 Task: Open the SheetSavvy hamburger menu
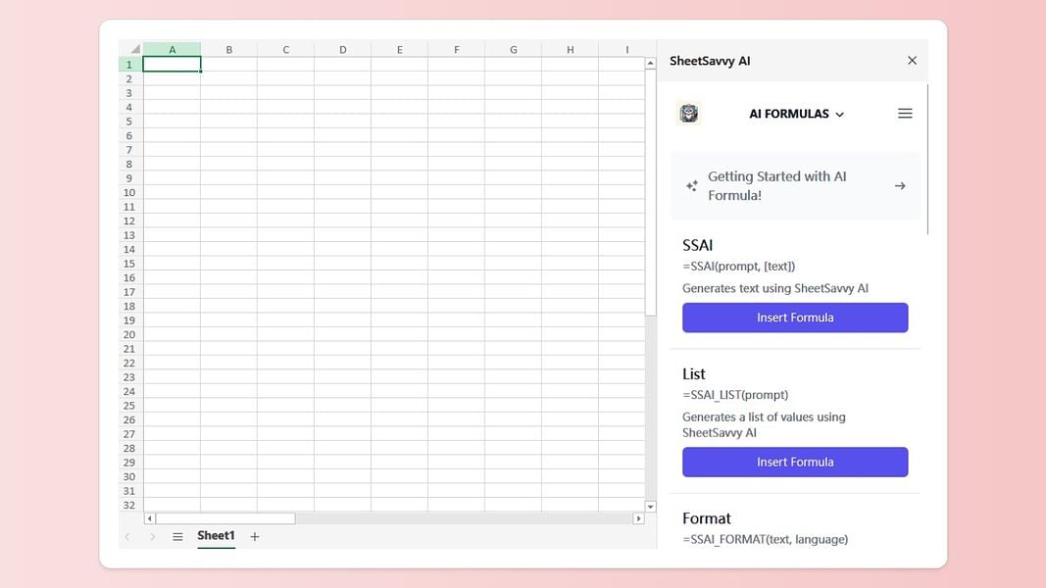(905, 114)
